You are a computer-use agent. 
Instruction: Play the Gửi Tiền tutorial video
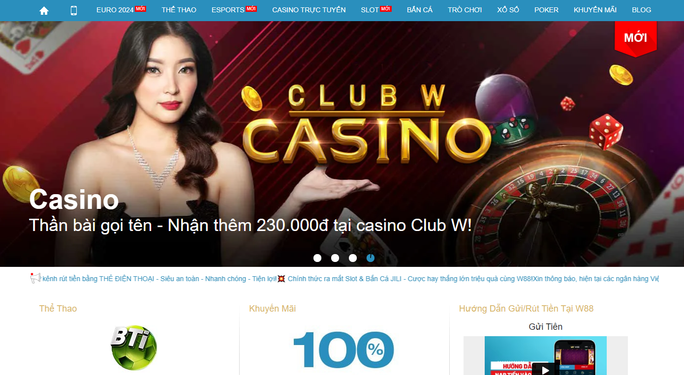(543, 369)
